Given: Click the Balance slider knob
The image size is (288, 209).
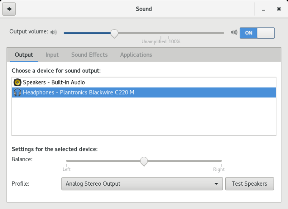Looking at the screenshot, I should (144, 161).
